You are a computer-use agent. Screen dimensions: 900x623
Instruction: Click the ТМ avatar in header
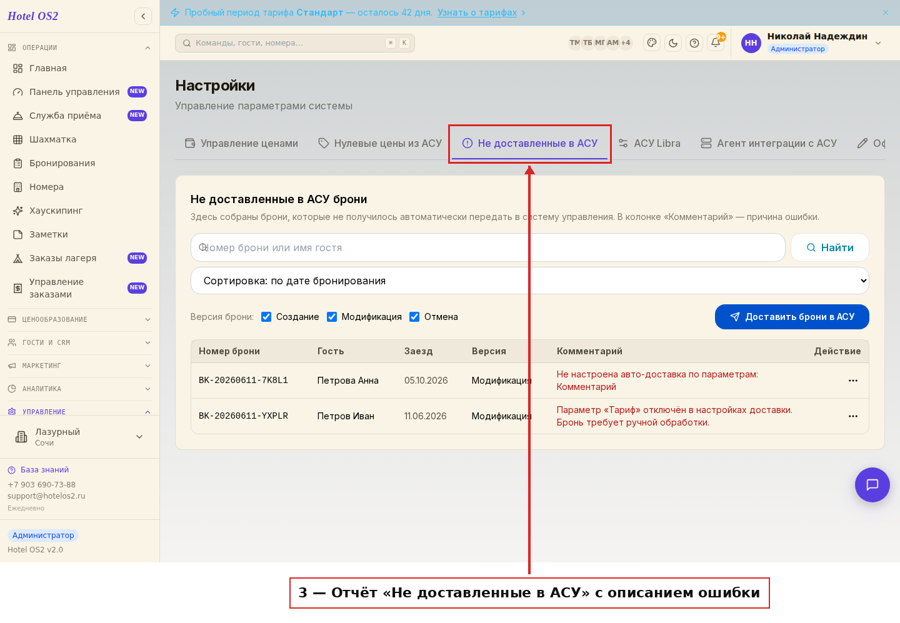575,43
